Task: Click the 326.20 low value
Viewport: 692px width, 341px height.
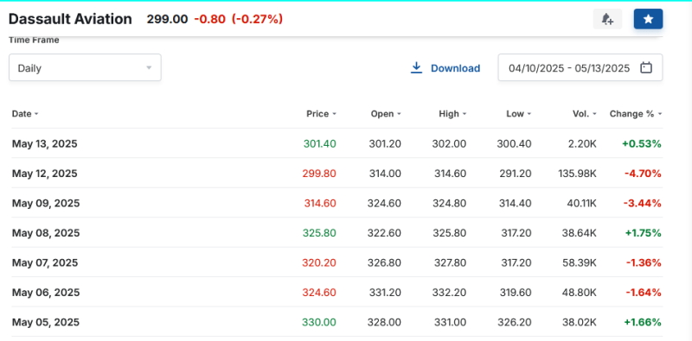Action: [x=515, y=323]
